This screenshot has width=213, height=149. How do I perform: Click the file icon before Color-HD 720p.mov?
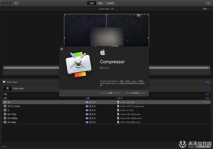118,114
